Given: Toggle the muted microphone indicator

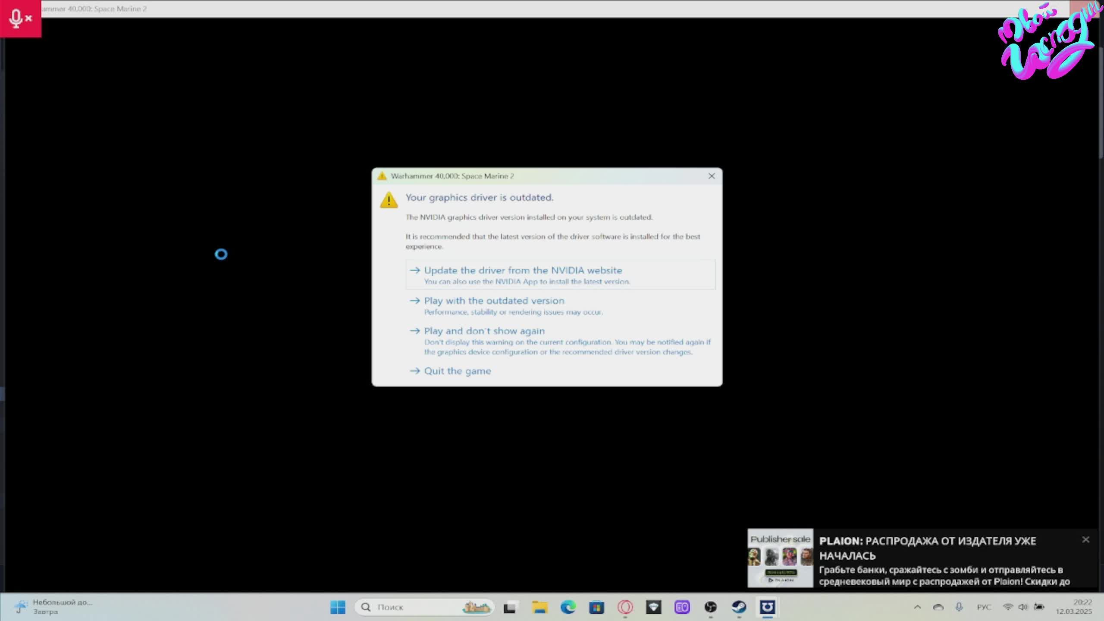Looking at the screenshot, I should tap(20, 19).
